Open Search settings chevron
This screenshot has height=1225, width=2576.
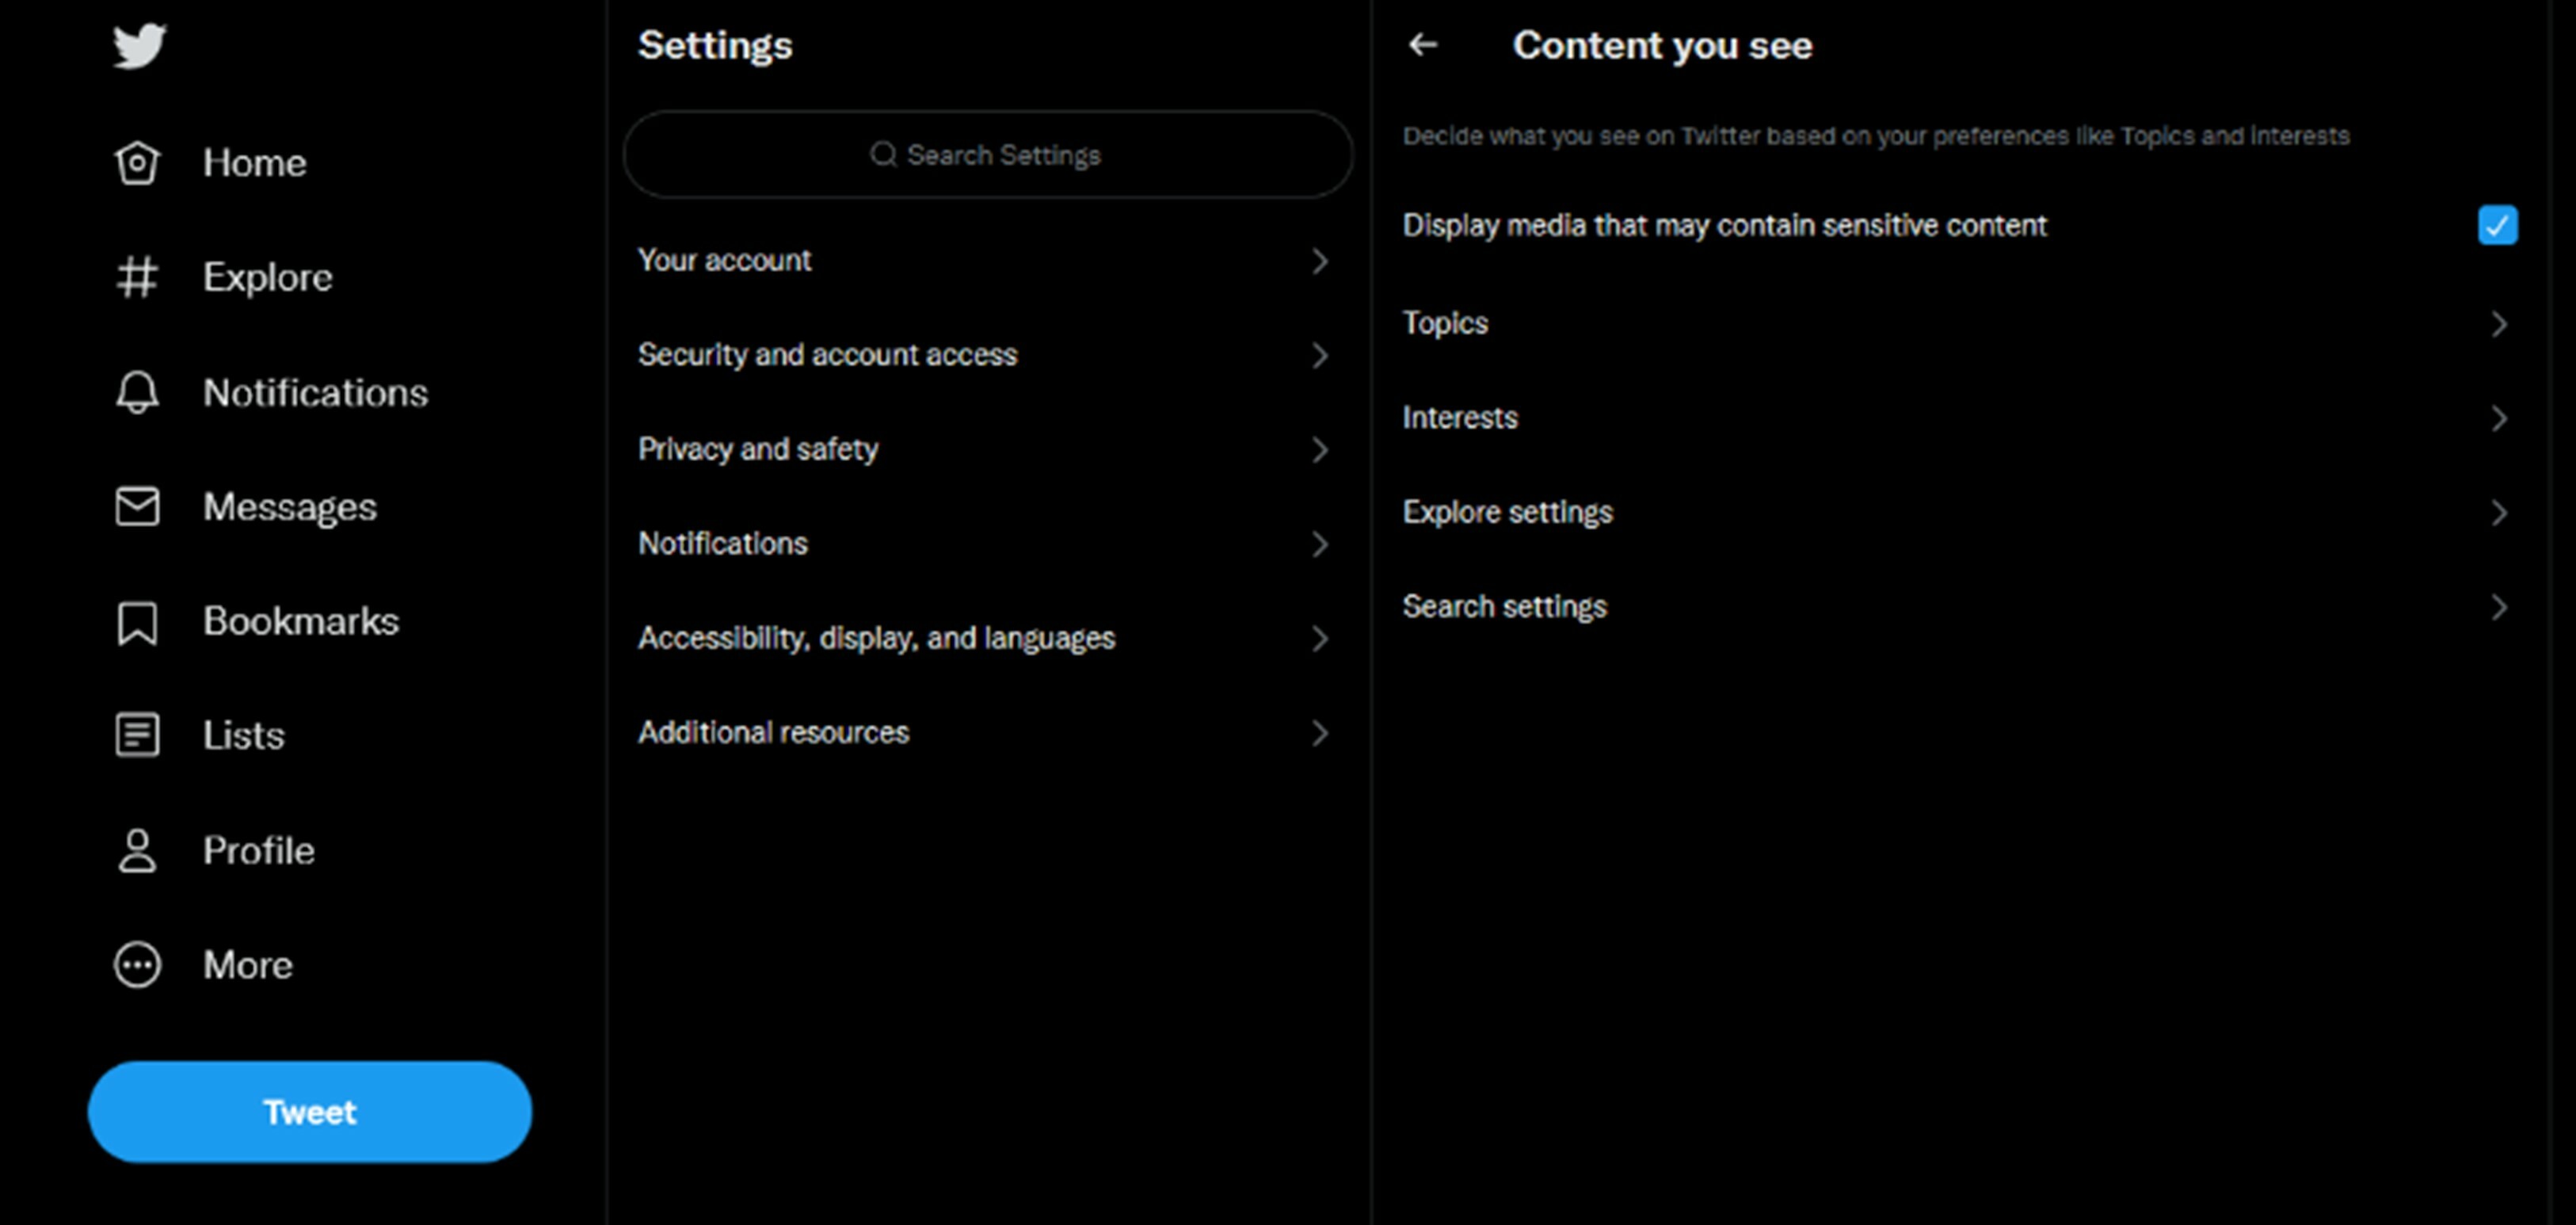pyautogui.click(x=2498, y=607)
